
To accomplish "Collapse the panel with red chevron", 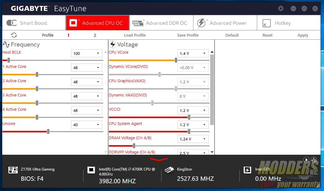I will pos(159,159).
